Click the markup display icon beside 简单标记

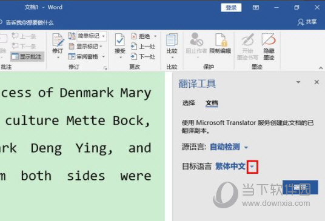[x=72, y=36]
